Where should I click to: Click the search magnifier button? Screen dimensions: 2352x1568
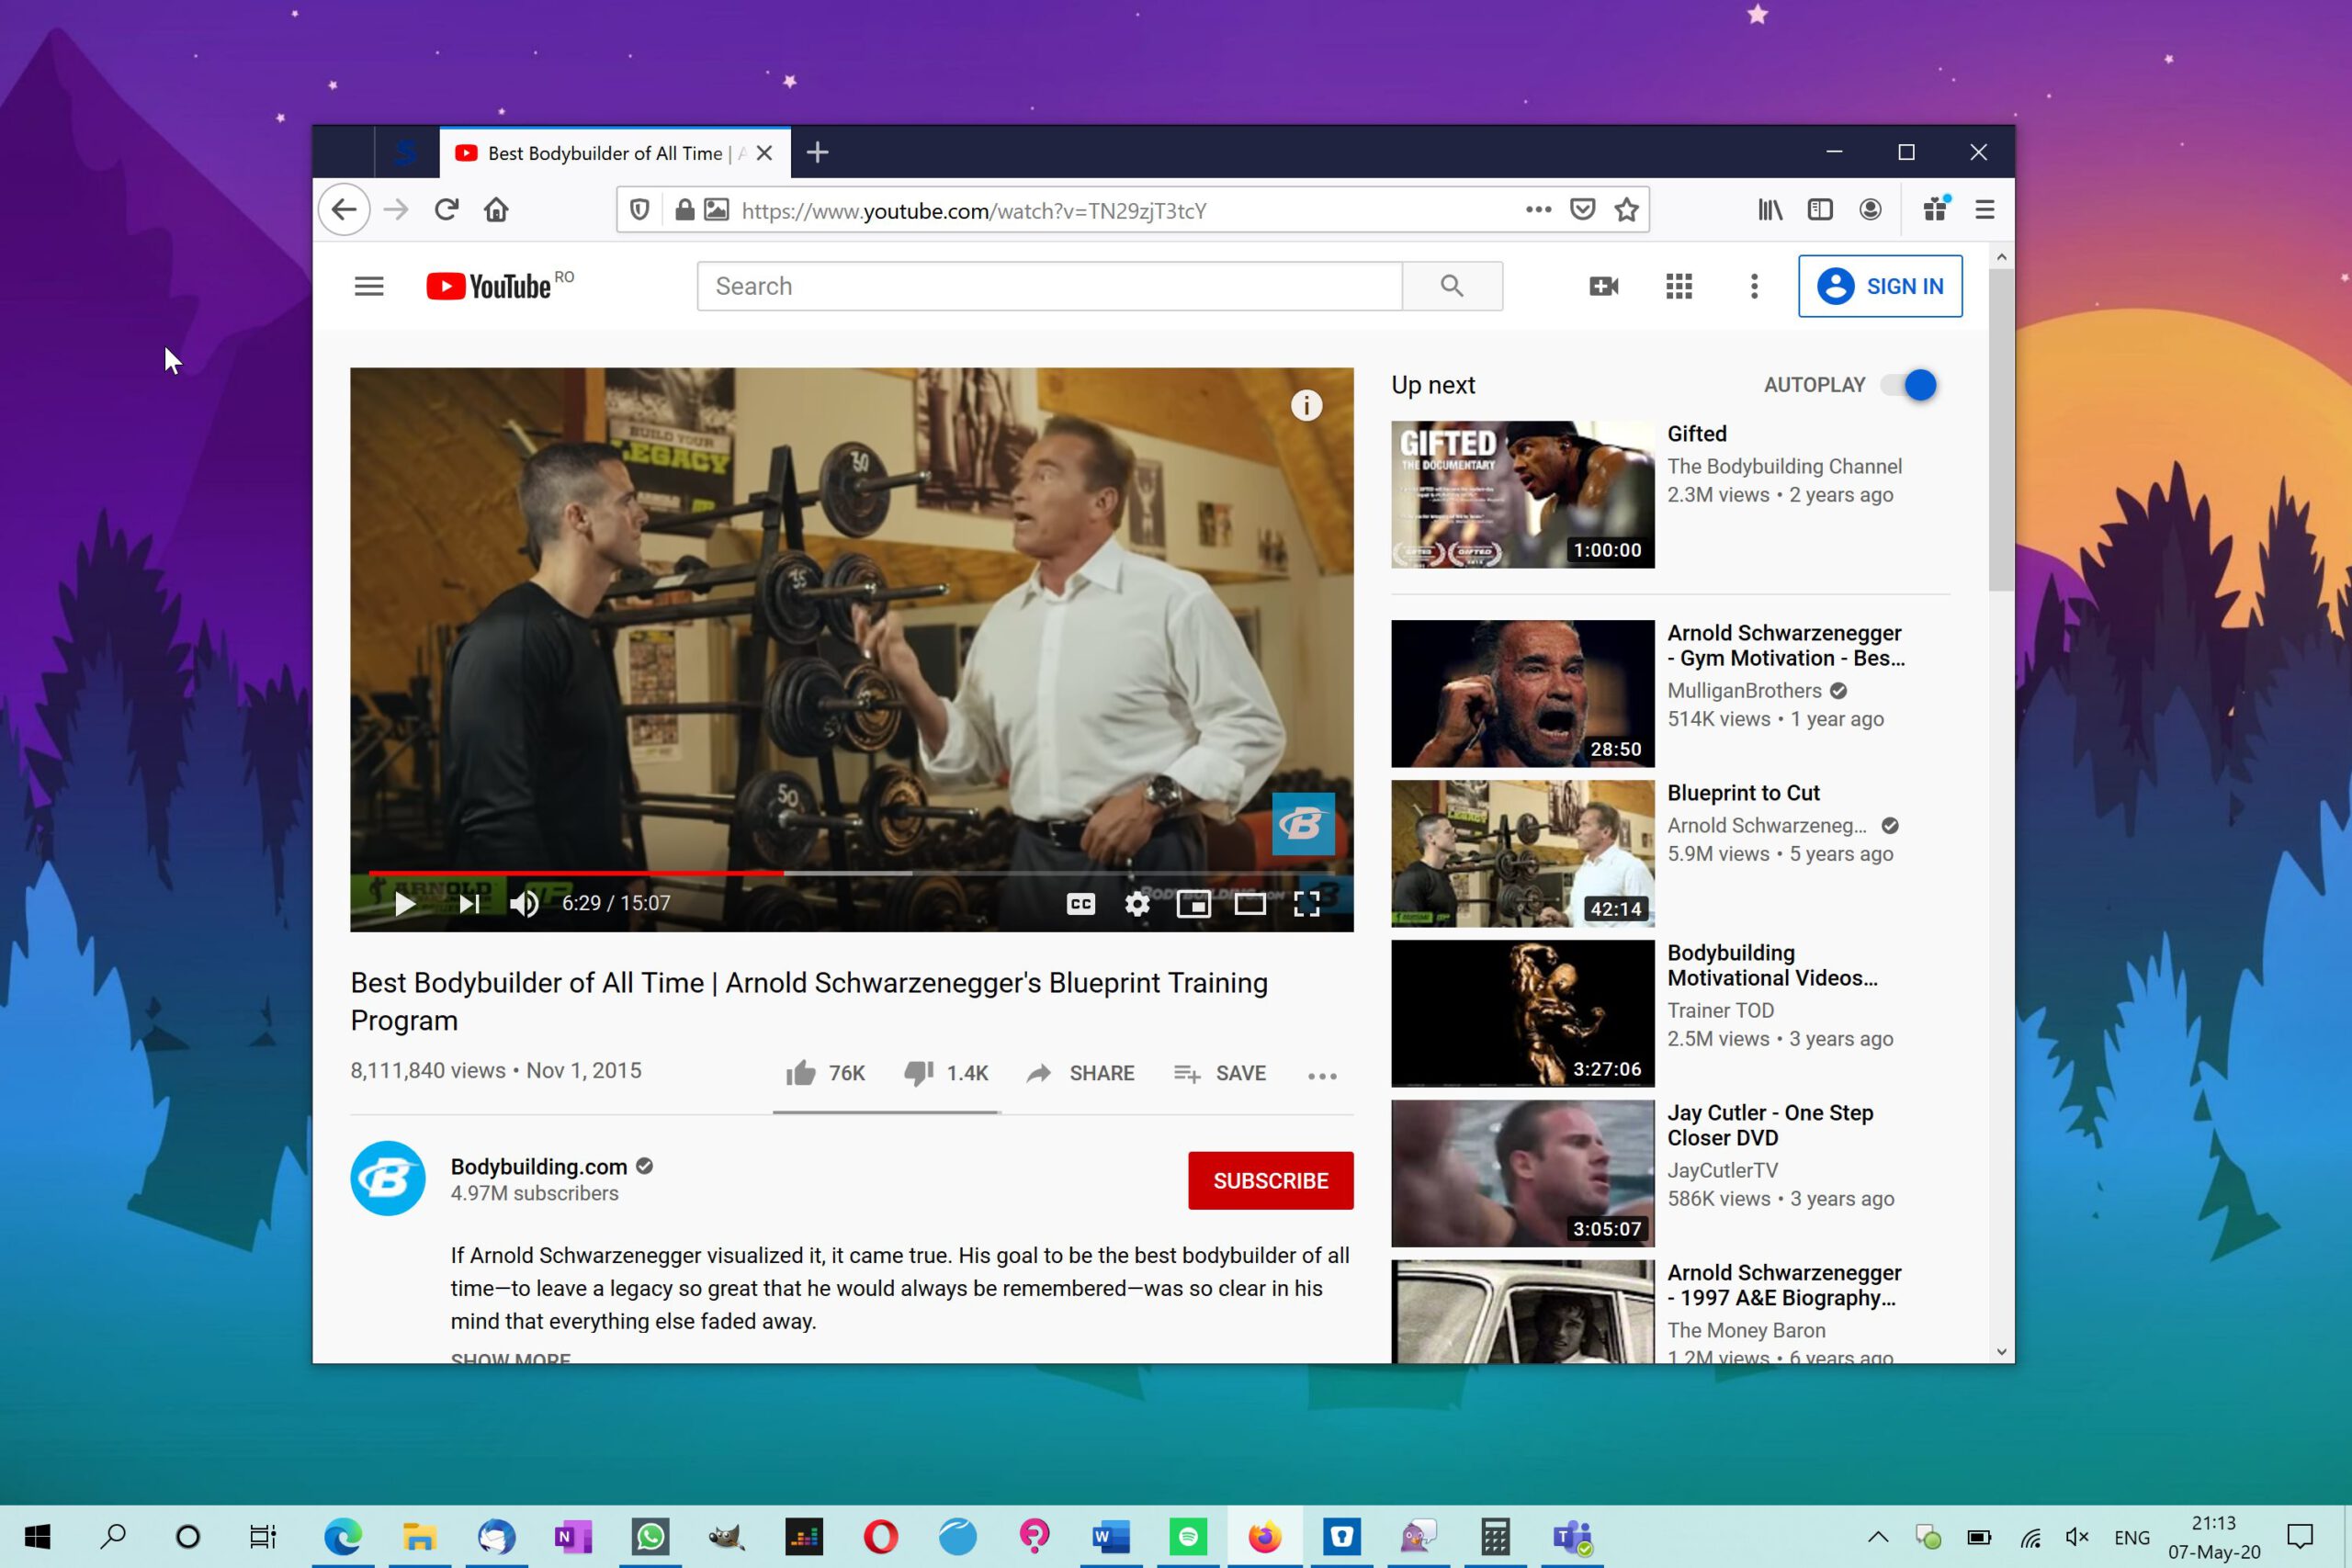pos(1452,286)
